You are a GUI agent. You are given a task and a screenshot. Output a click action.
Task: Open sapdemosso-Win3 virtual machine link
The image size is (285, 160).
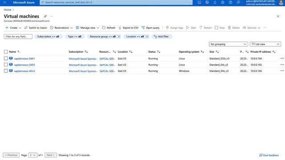tap(24, 71)
